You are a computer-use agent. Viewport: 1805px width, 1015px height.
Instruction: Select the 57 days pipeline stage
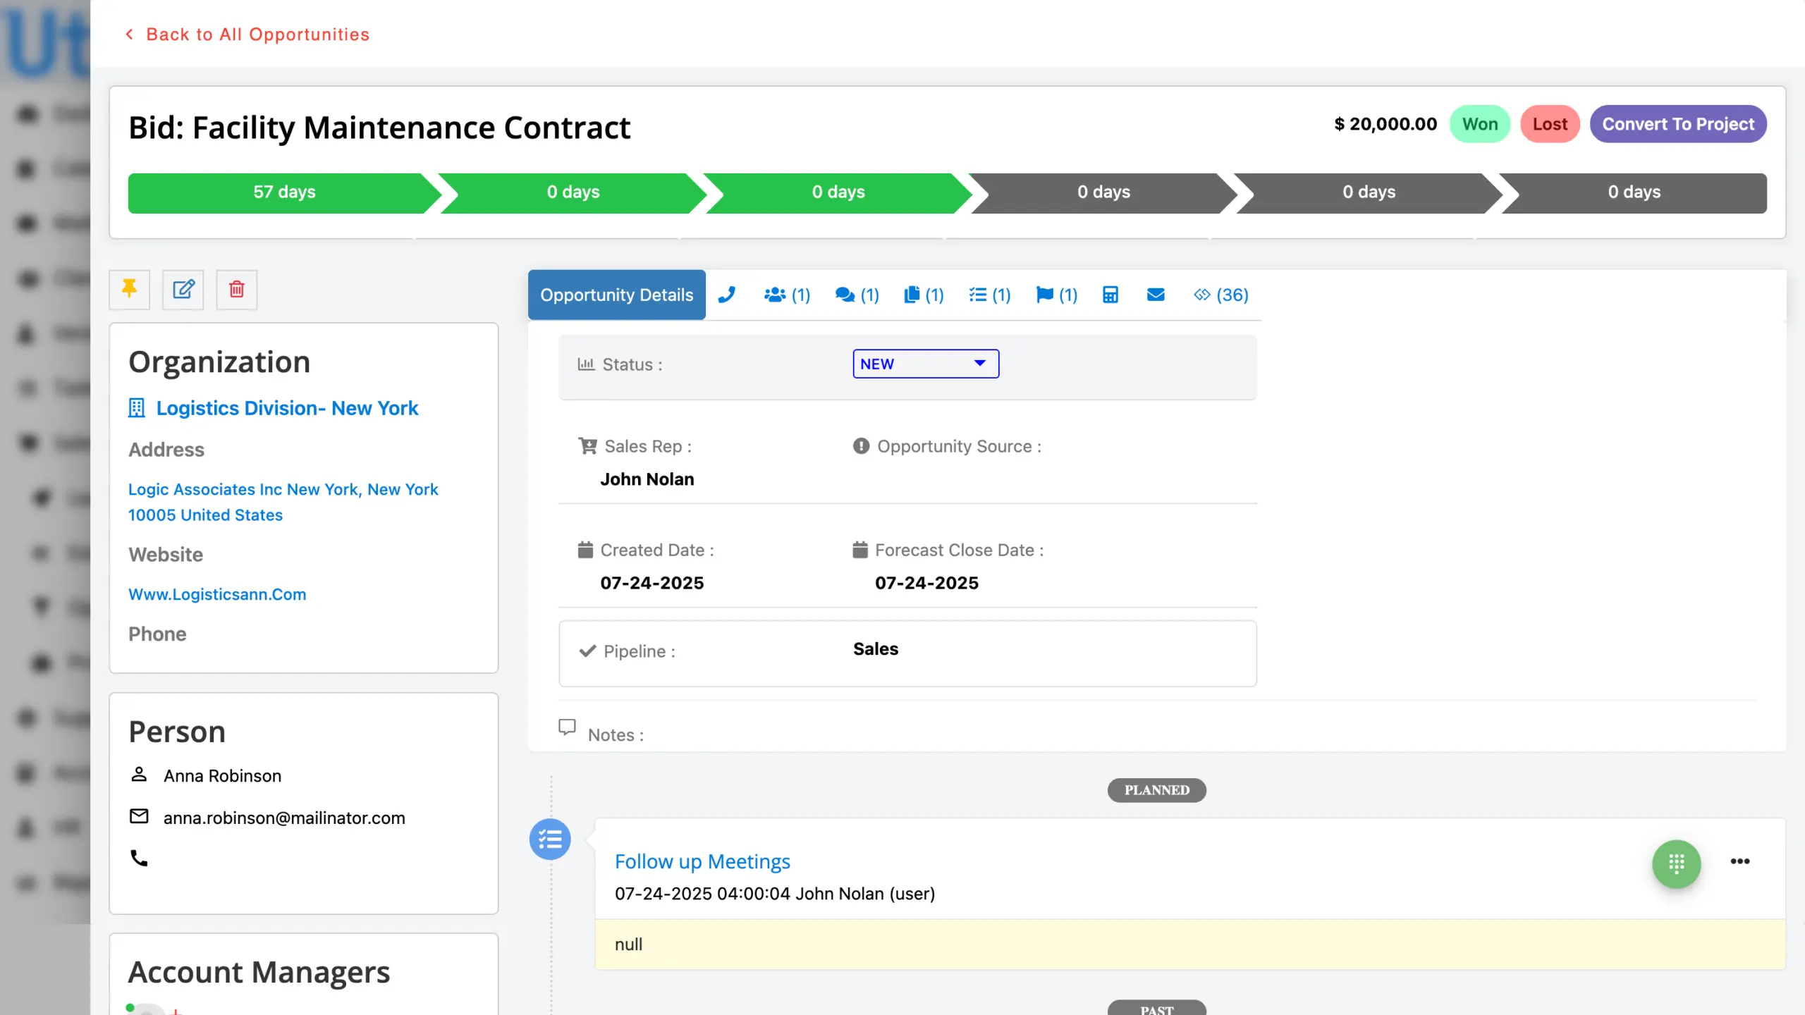(x=284, y=192)
